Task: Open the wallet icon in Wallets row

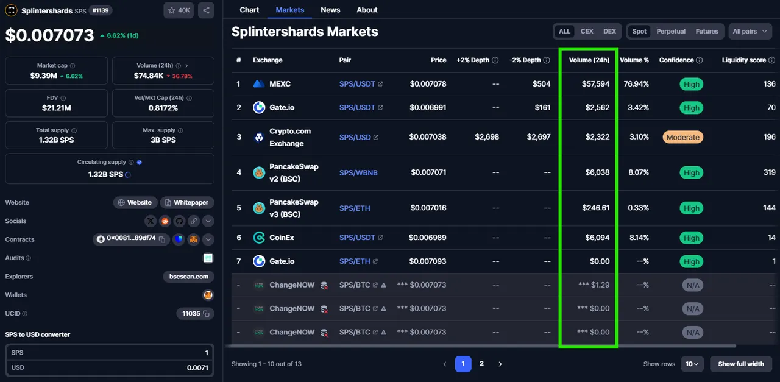Action: click(x=208, y=295)
